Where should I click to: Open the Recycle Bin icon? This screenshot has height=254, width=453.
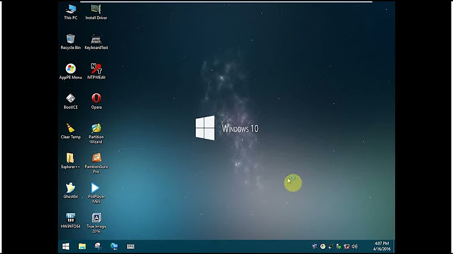pyautogui.click(x=70, y=42)
